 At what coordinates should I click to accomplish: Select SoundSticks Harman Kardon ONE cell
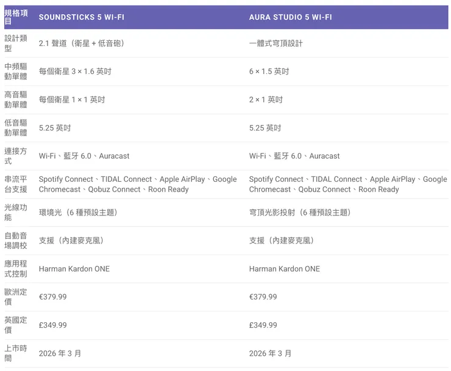(x=74, y=268)
